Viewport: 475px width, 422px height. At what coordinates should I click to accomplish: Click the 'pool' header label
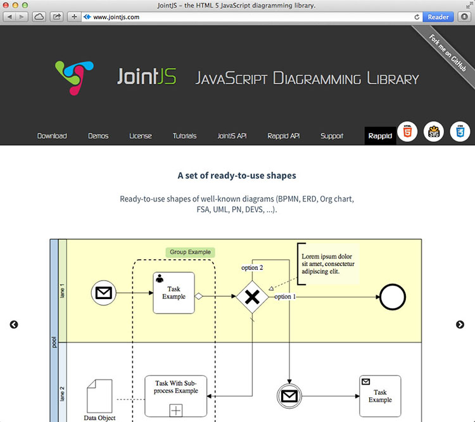[54, 342]
